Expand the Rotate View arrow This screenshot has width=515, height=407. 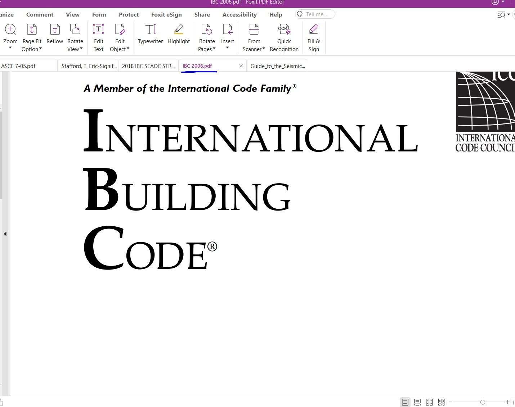pyautogui.click(x=81, y=49)
